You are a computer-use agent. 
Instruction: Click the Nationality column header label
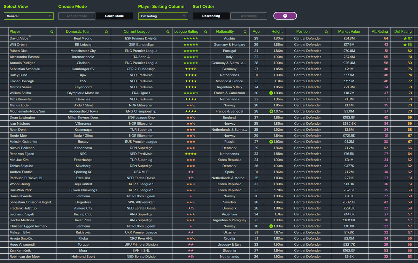click(x=225, y=31)
